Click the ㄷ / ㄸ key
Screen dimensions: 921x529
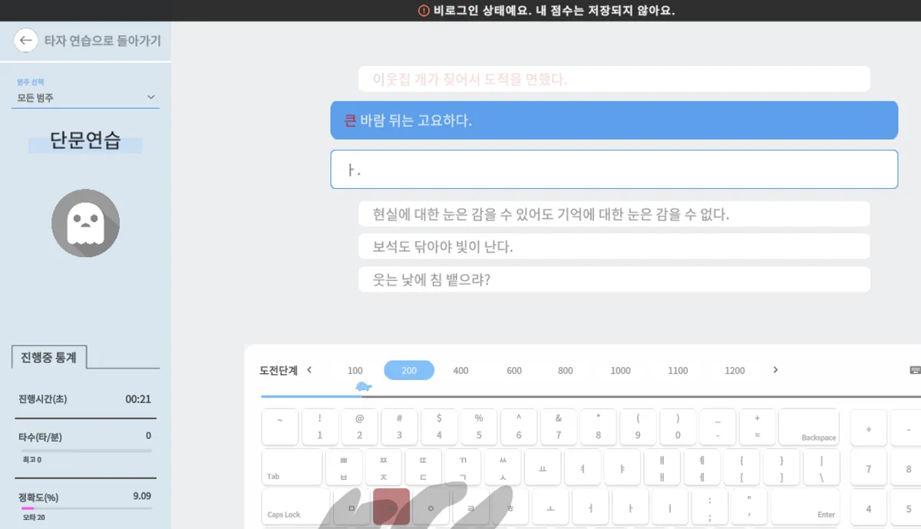click(424, 467)
